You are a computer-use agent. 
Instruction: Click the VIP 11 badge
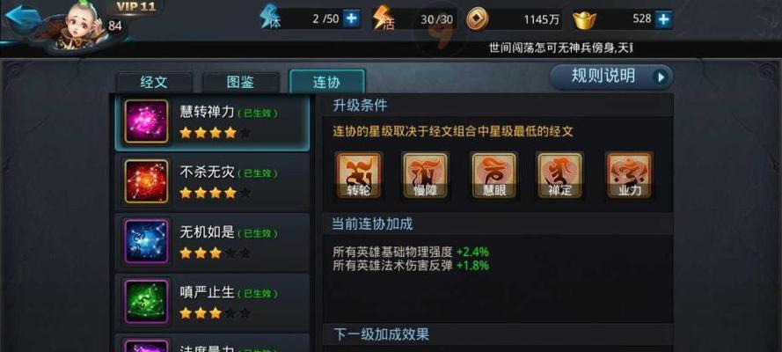pos(135,7)
